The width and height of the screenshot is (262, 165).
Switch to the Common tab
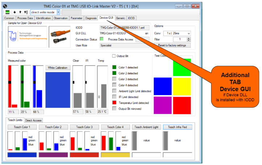point(9,18)
